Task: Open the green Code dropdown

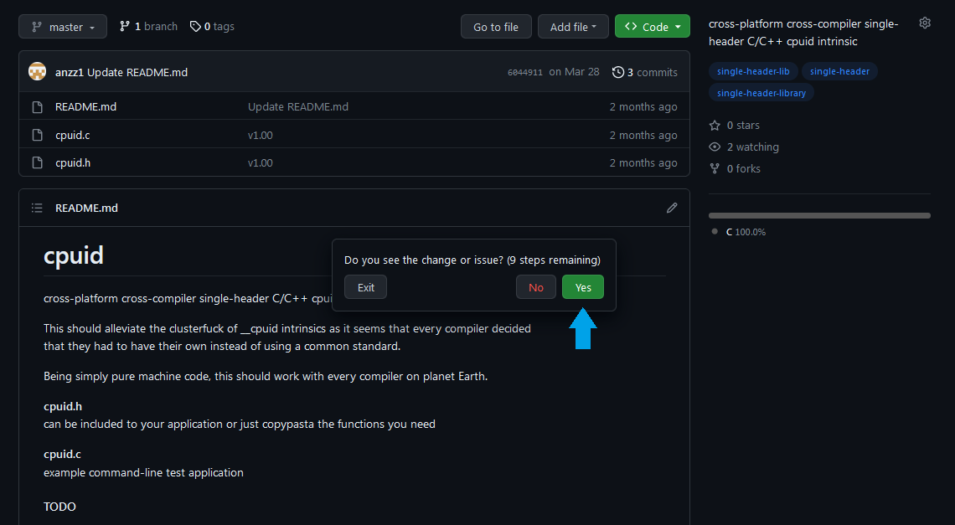Action: 652,26
